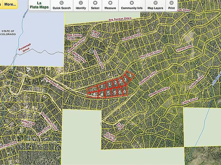Select red parcel labeled 2 beside parcel 3
221x165 pixels.
(x=121, y=81)
